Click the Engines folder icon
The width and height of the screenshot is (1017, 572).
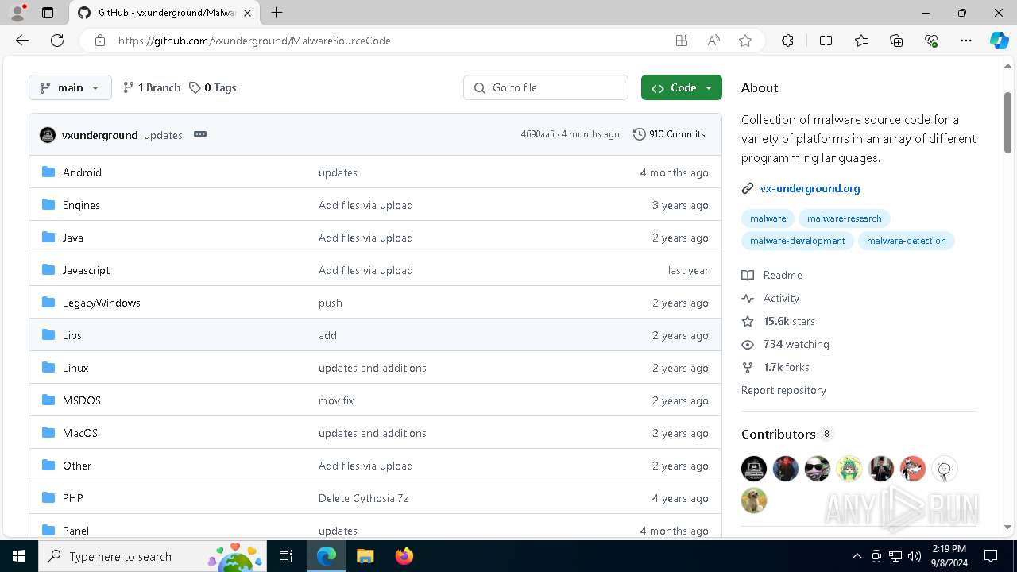[48, 204]
